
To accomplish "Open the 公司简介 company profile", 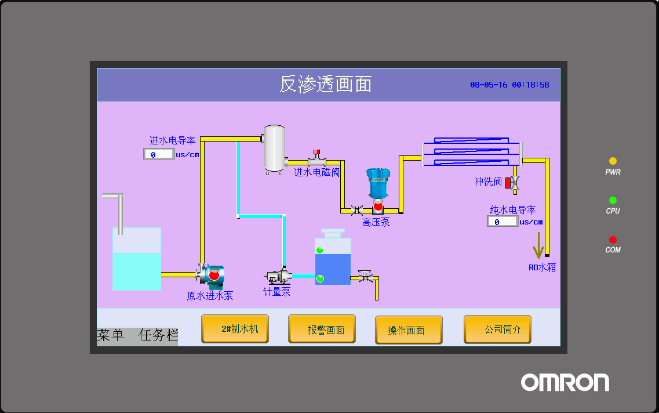I will click(x=498, y=329).
